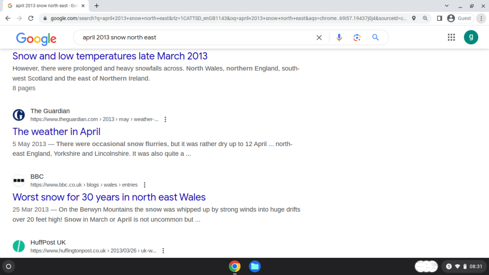Screen dimensions: 489x275
Task: Open the Guest profile button
Action: [460, 19]
